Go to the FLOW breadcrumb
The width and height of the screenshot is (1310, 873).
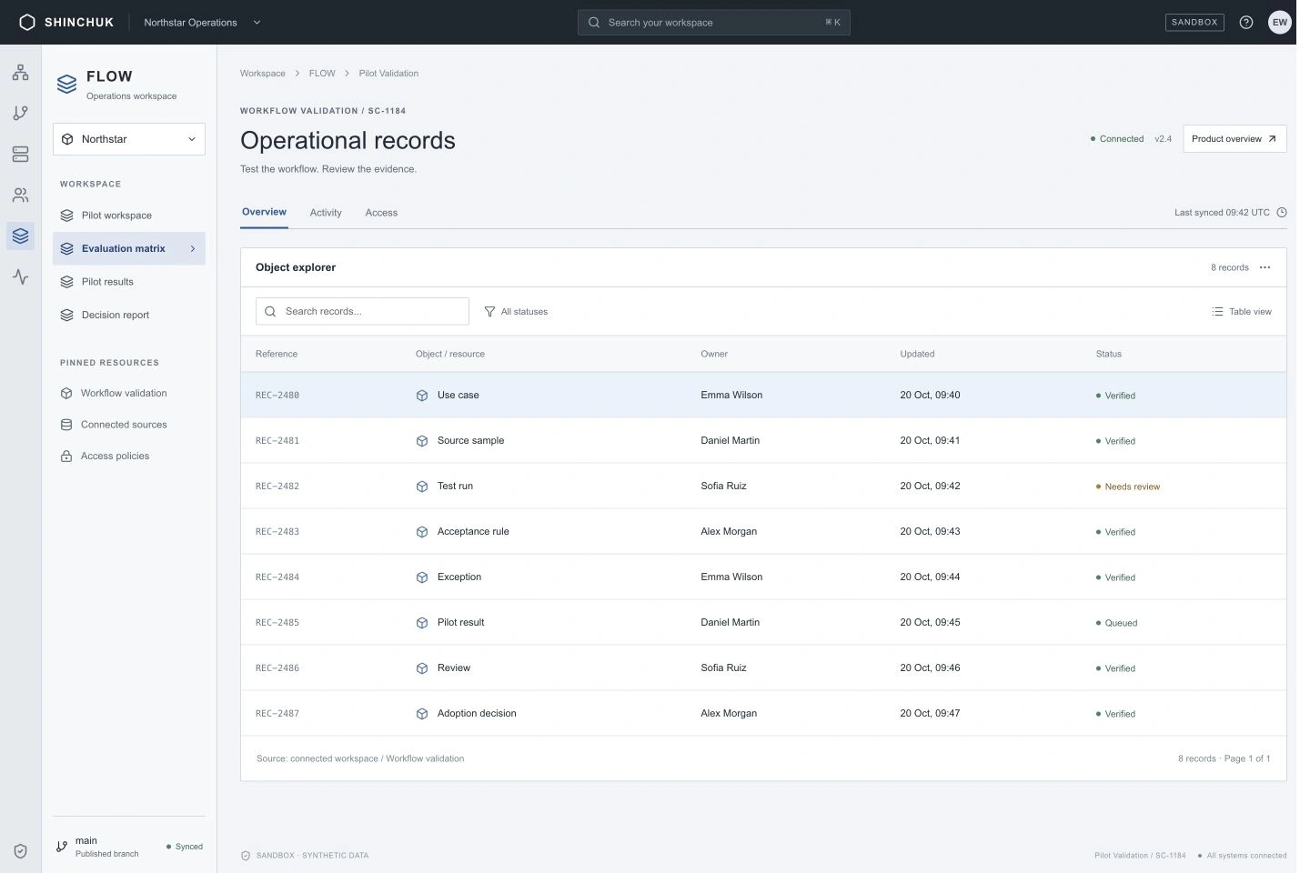[x=322, y=74]
